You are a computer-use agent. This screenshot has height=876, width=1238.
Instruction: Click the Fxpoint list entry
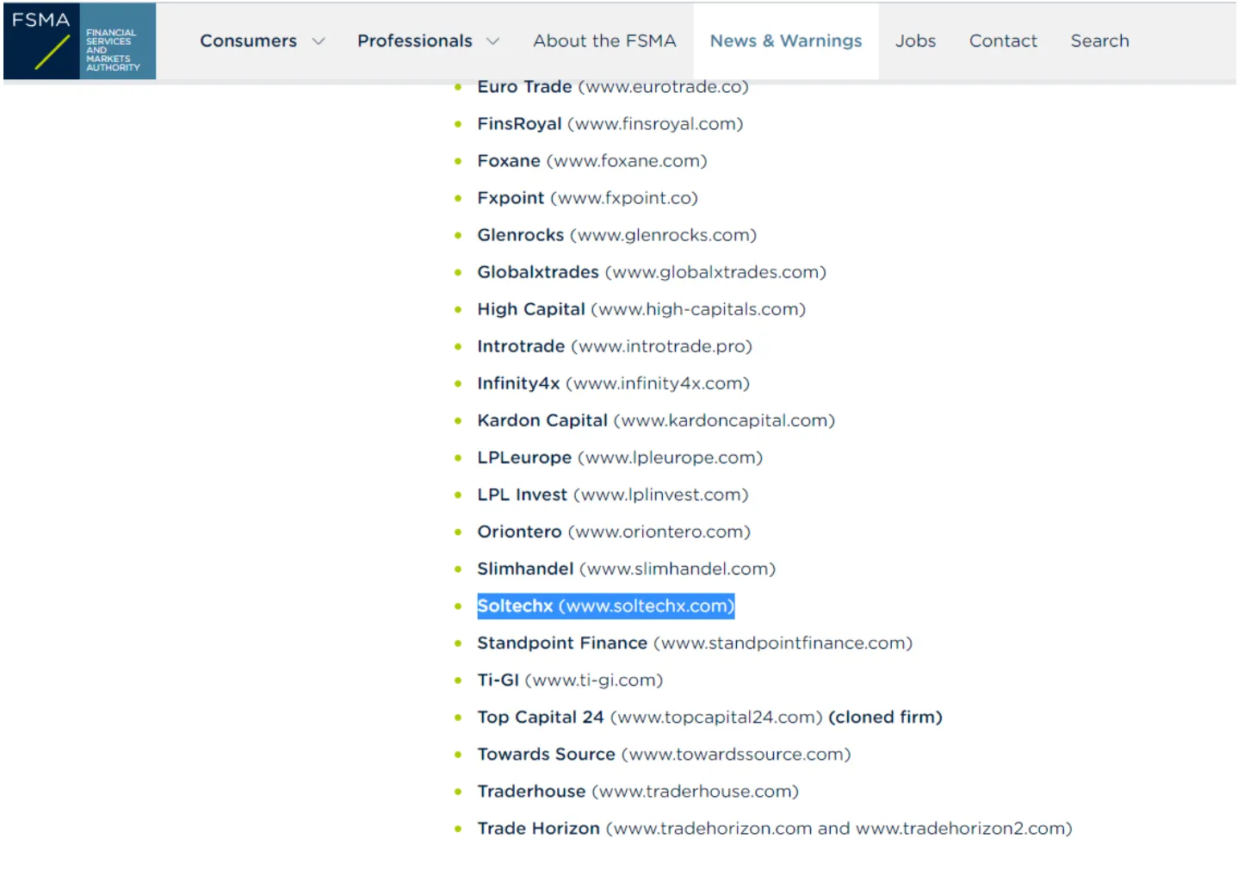click(587, 198)
